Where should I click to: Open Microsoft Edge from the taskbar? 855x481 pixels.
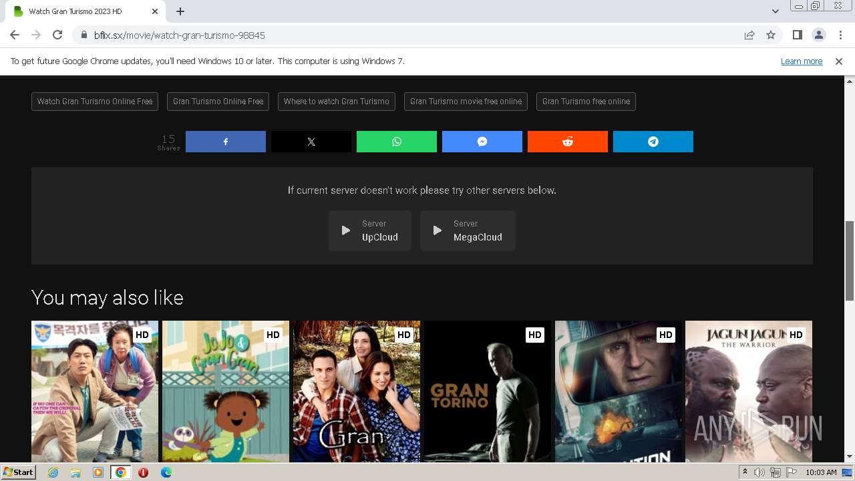pyautogui.click(x=166, y=472)
